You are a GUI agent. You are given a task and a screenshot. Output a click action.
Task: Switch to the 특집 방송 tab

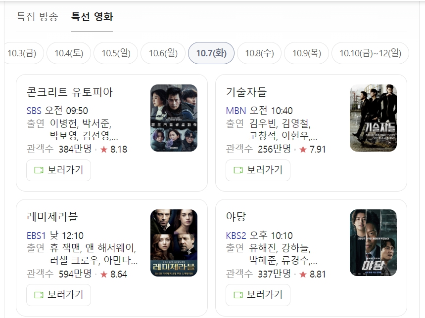point(37,17)
